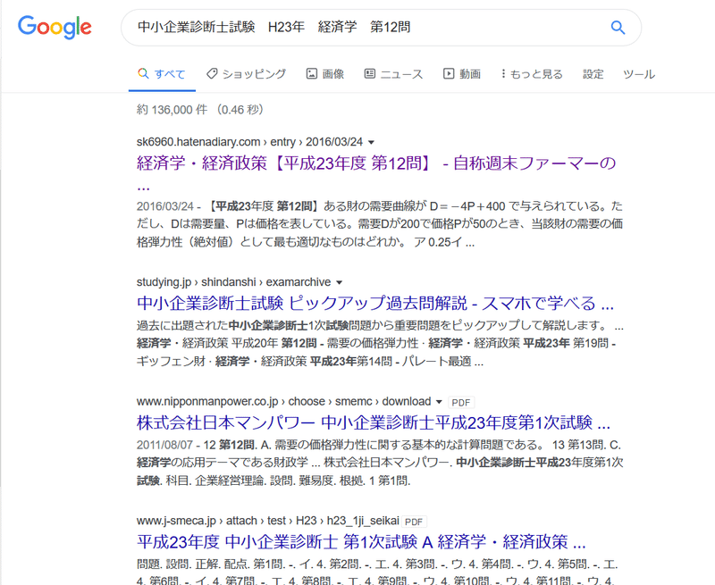Screen dimensions: 715x585
Task: Expand dropdown arrow next to sk6960.hatenadiary.com URL
Action: (371, 142)
